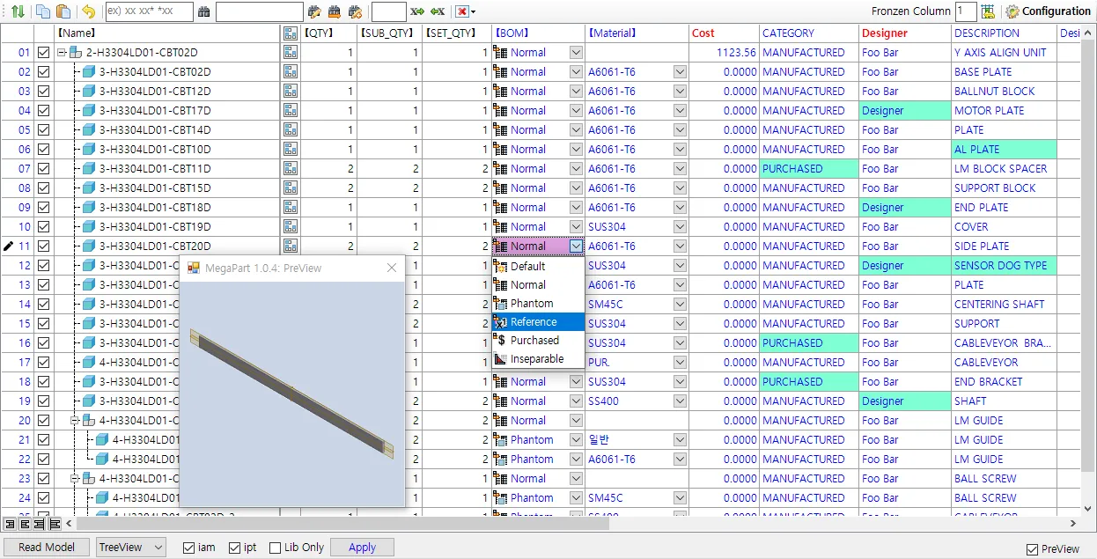1097x559 pixels.
Task: Choose Purchased from the BOM list
Action: click(538, 340)
